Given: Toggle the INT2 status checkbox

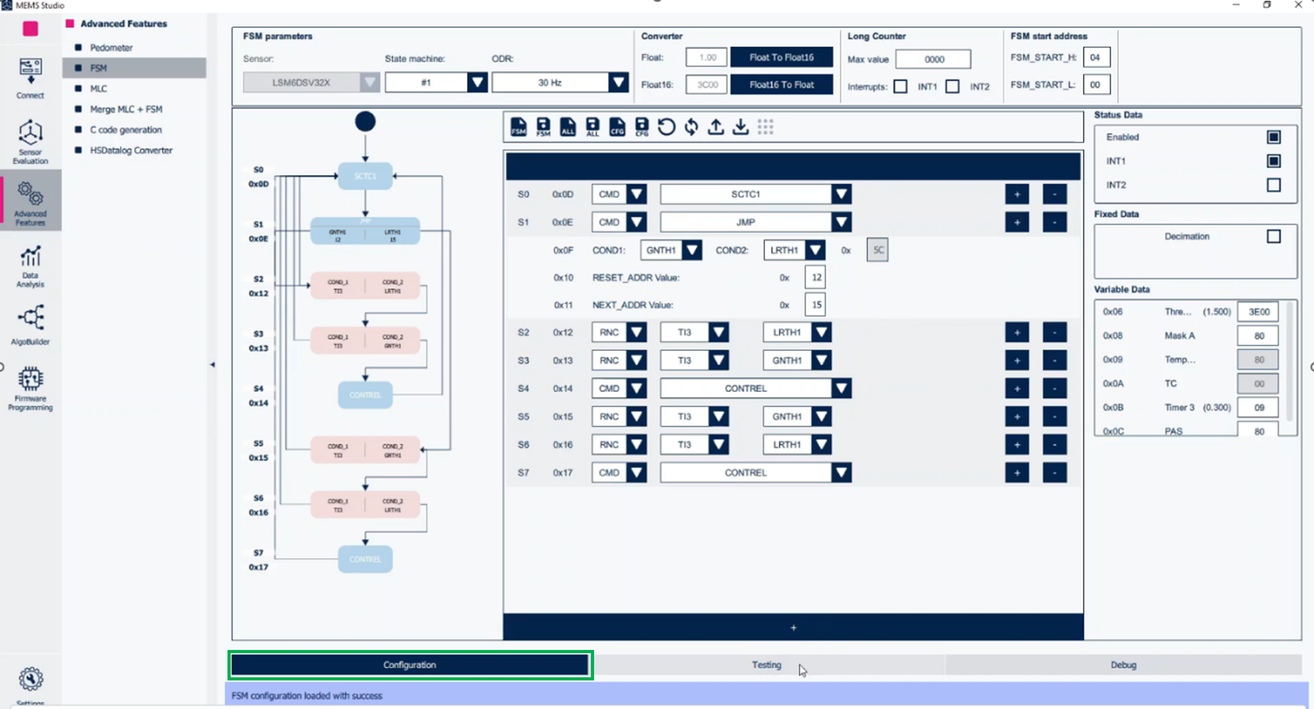Looking at the screenshot, I should coord(1274,185).
